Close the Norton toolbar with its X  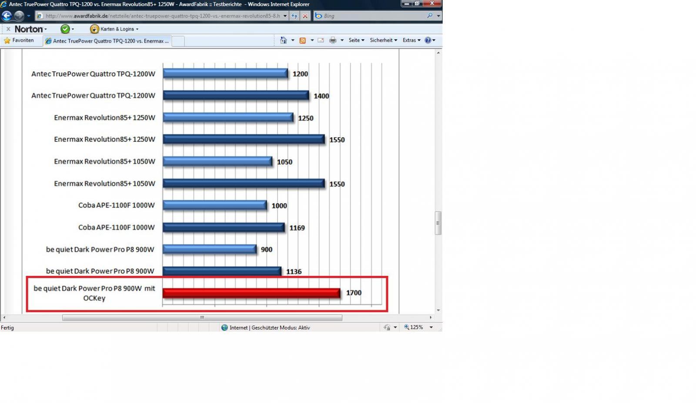tap(8, 29)
